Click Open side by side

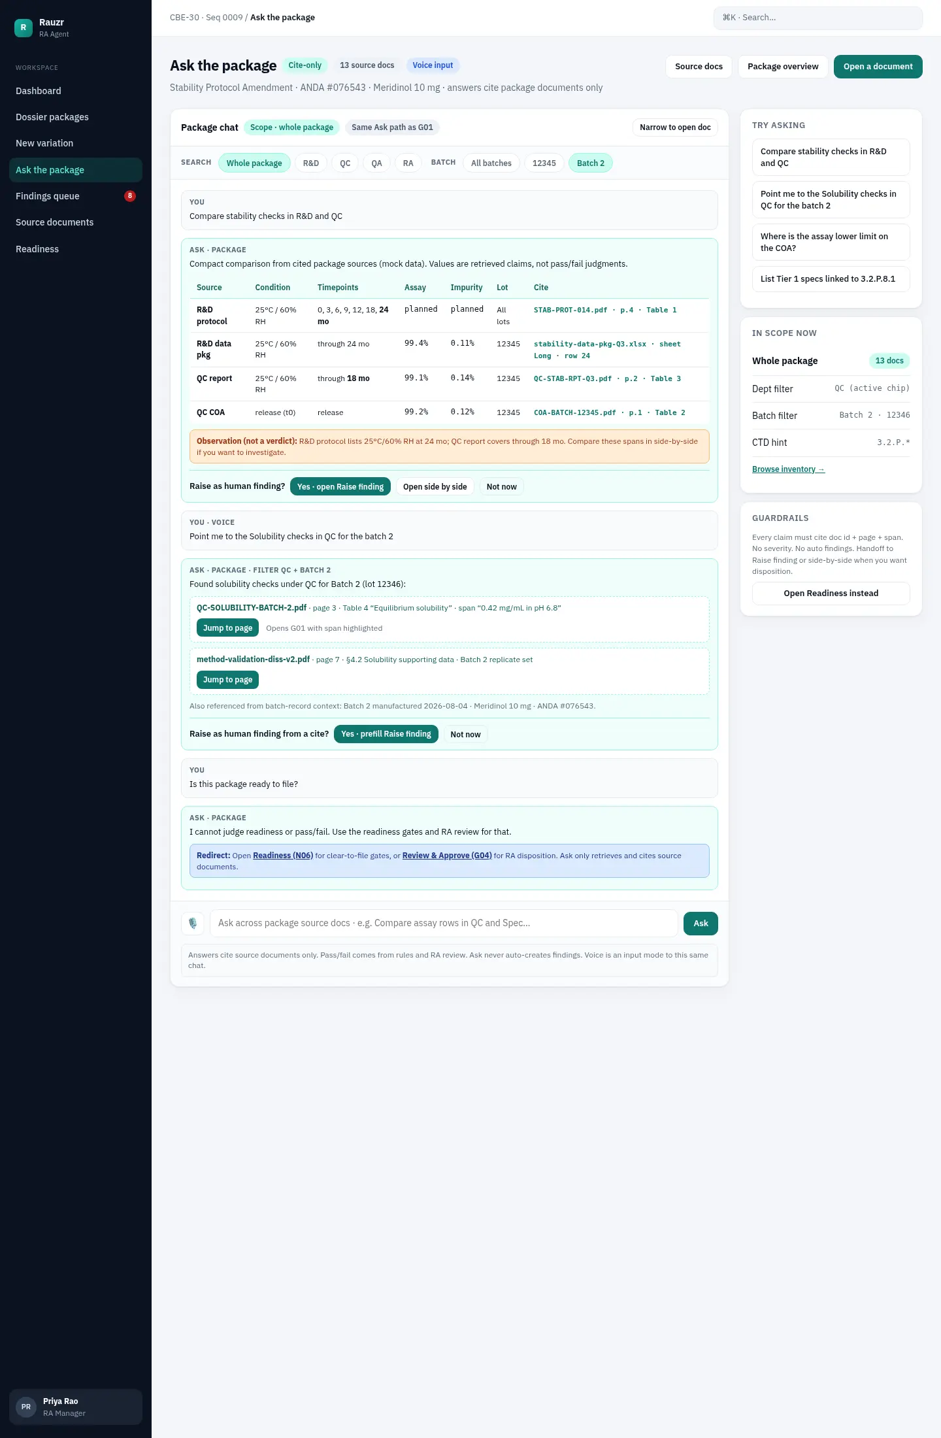(x=435, y=486)
